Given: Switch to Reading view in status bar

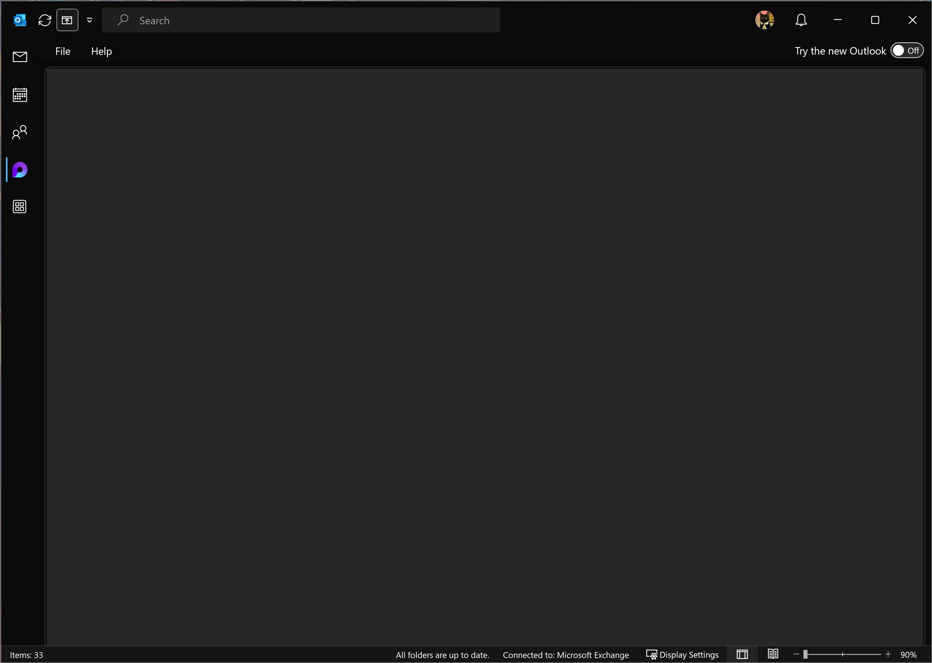Looking at the screenshot, I should tap(773, 654).
